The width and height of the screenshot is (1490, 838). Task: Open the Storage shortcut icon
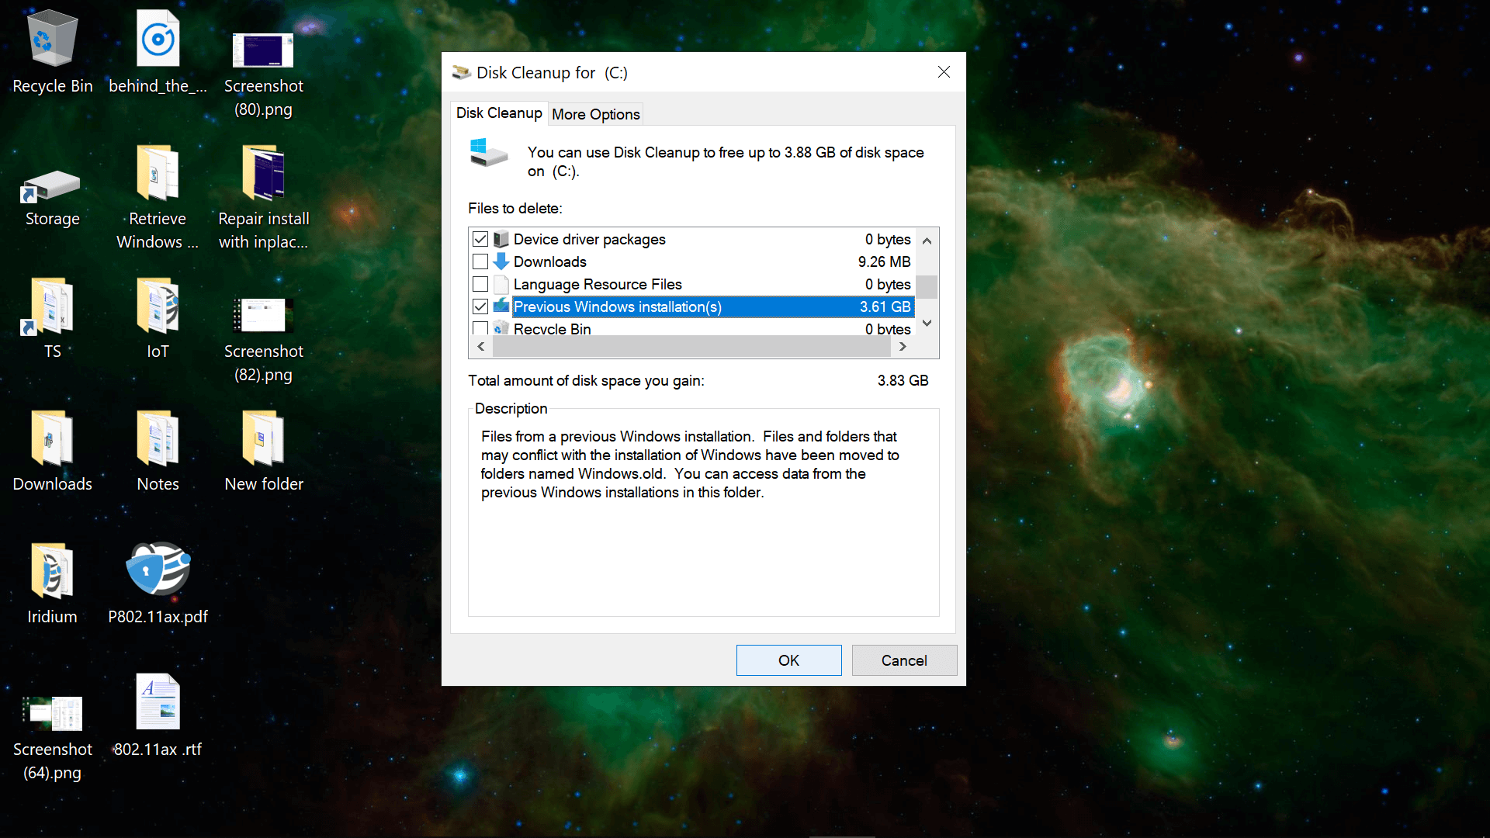tap(52, 186)
